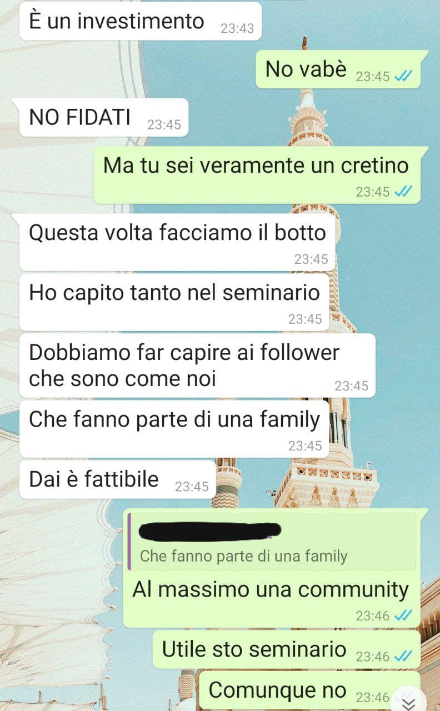Tap the read-receipt ticks on 'No vabè'
Screen dimensions: 440x711
pos(403,77)
